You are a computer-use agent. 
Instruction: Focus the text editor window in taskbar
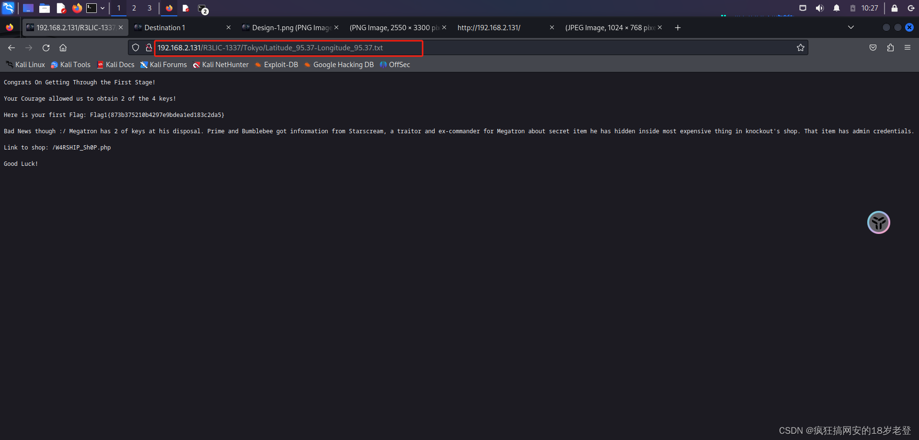pyautogui.click(x=186, y=8)
